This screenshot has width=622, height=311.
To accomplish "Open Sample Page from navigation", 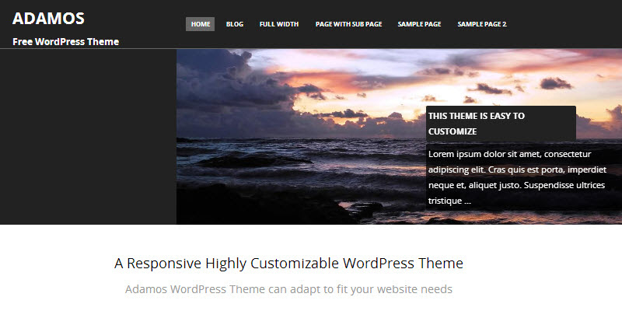I will coord(419,24).
